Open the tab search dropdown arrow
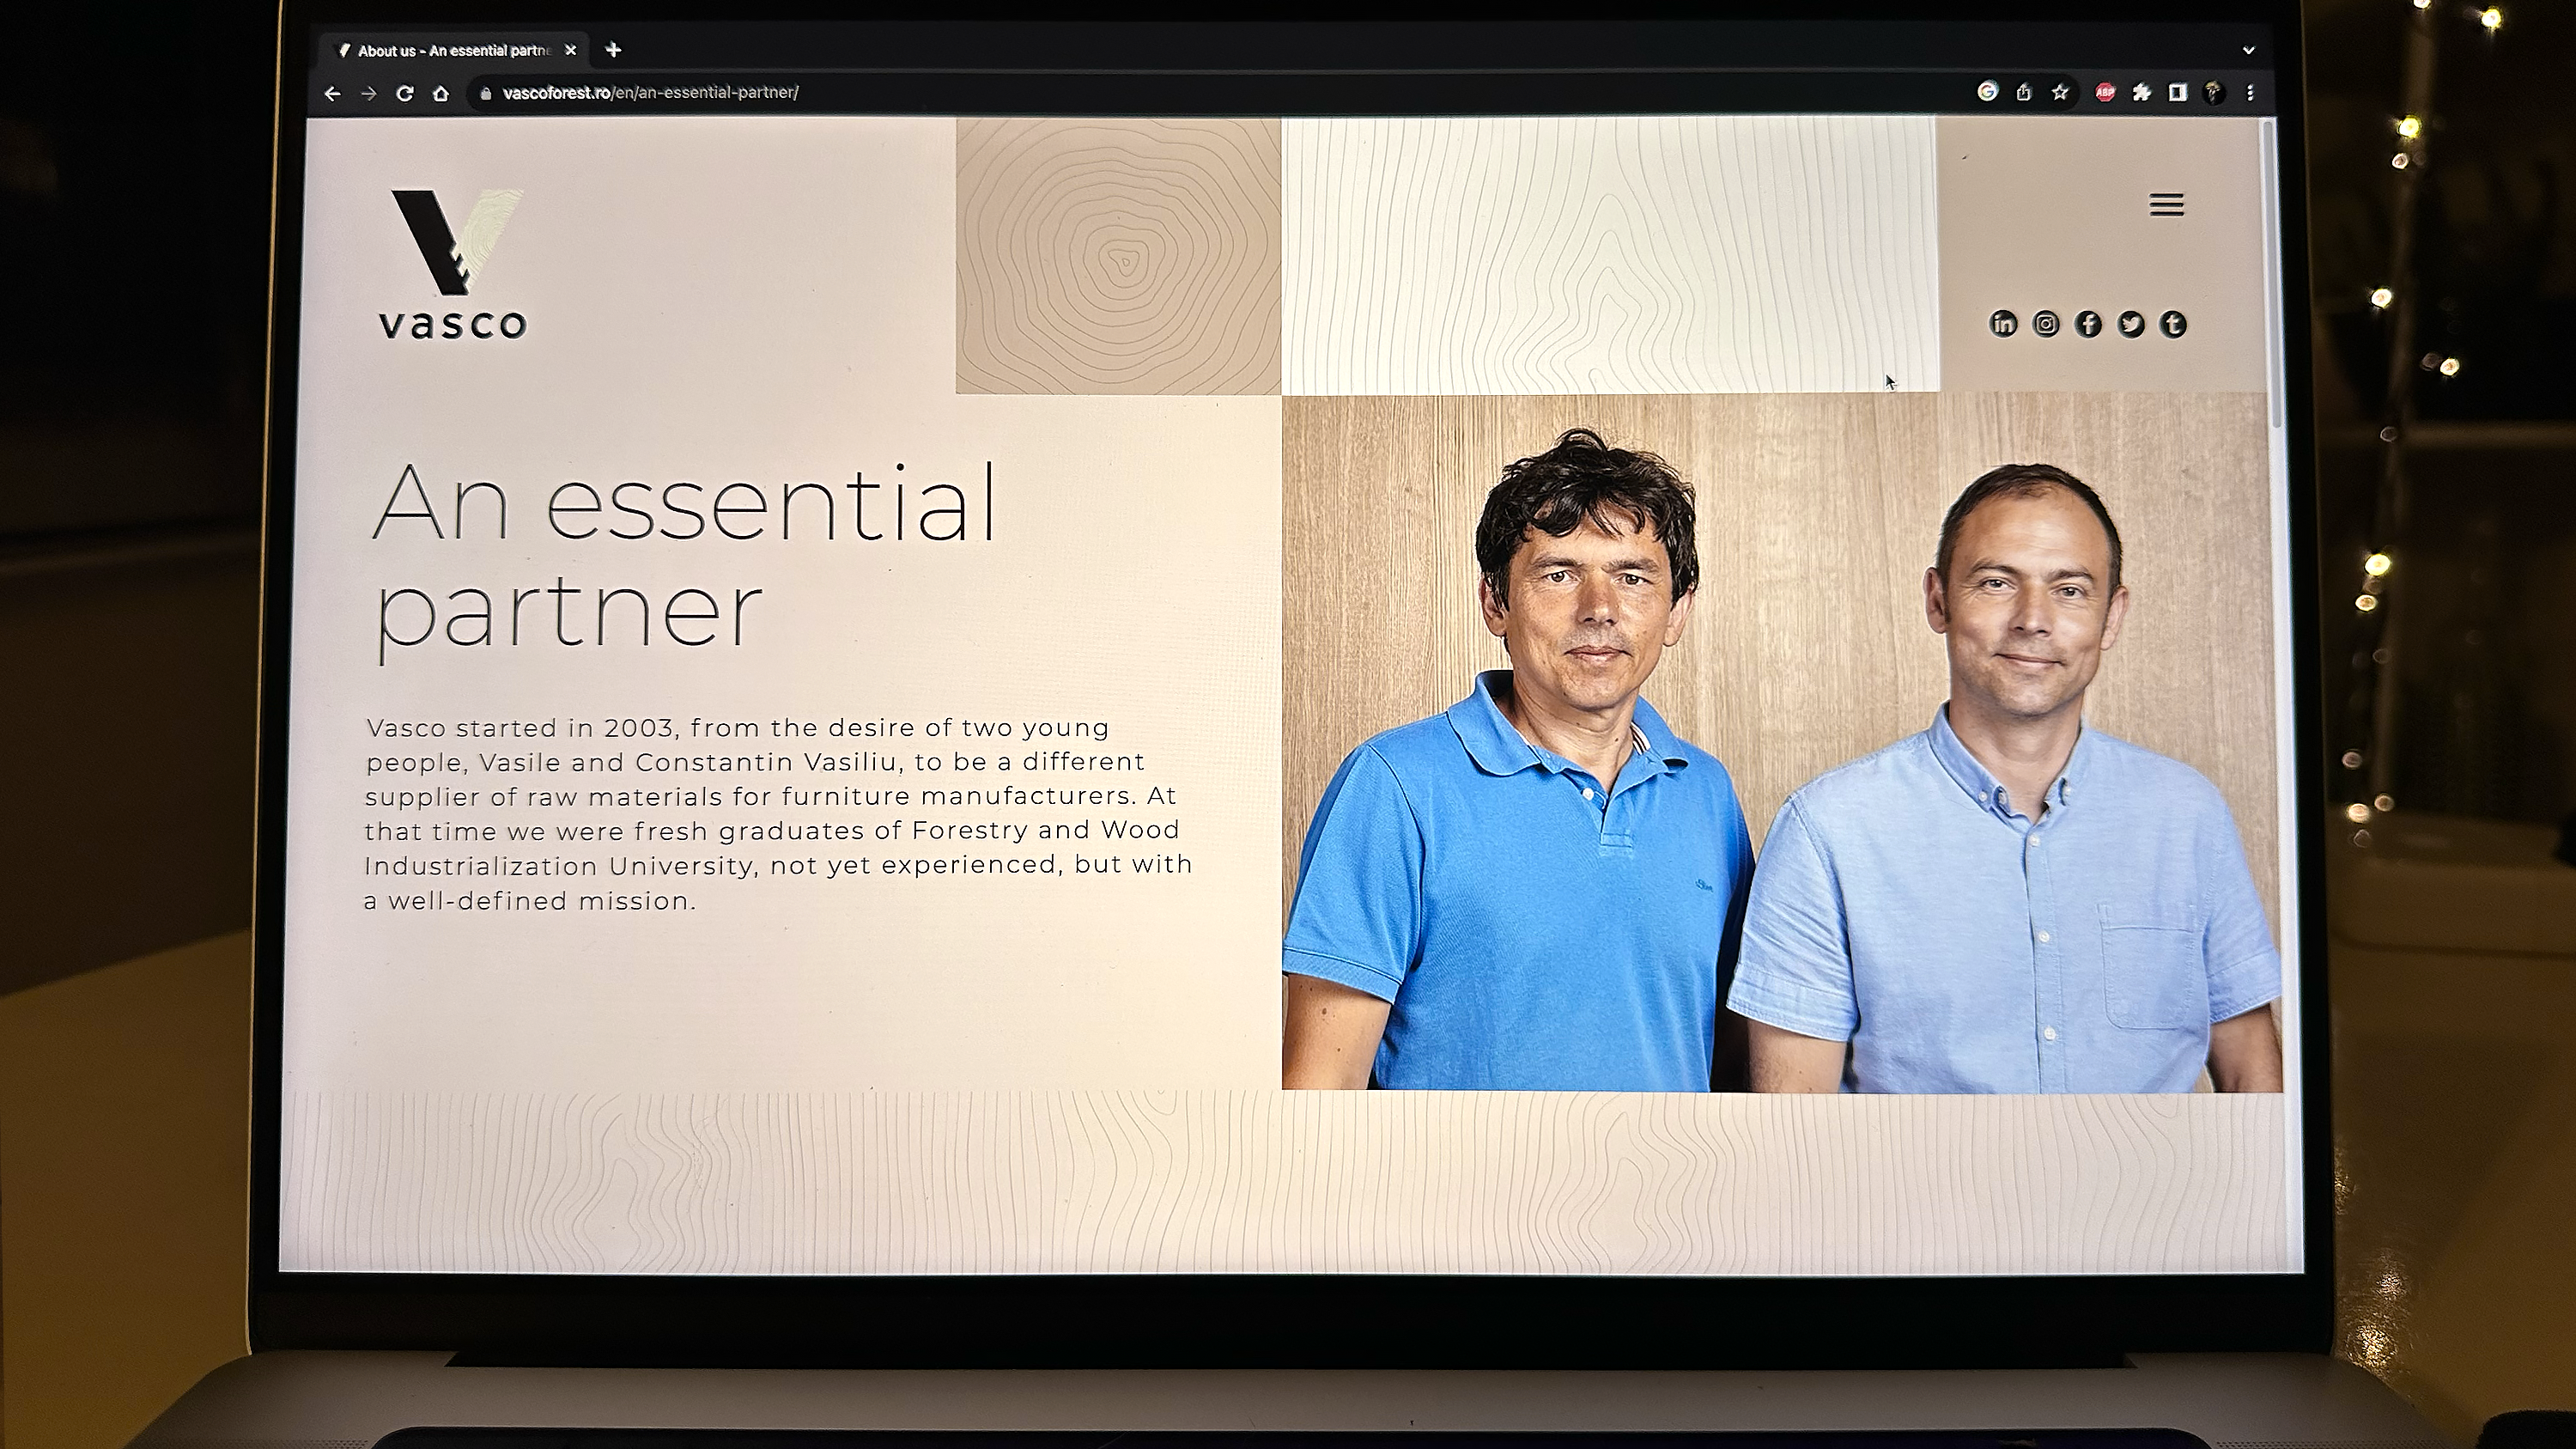The image size is (2576, 1449). [x=2249, y=50]
